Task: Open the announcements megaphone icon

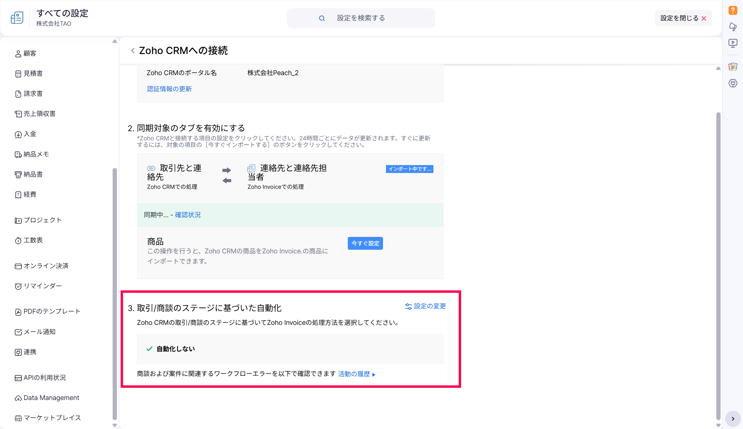Action: coord(732,27)
